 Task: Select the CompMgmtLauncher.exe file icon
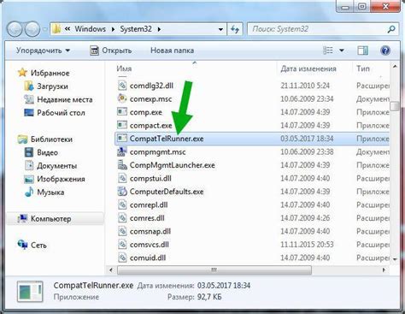pyautogui.click(x=122, y=165)
